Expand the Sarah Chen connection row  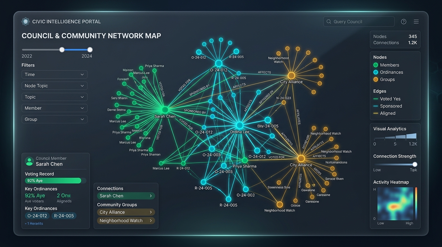126,196
